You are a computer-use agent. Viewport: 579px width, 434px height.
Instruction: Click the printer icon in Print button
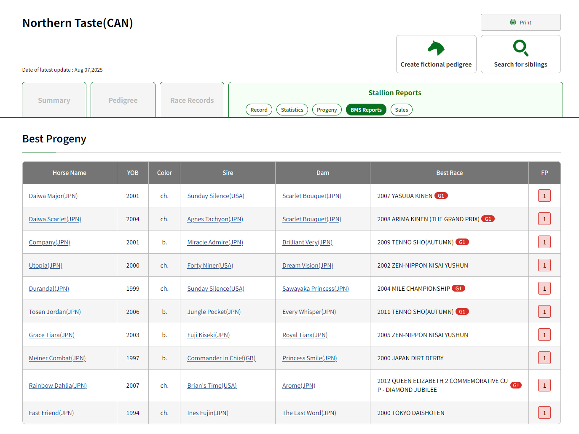(513, 22)
